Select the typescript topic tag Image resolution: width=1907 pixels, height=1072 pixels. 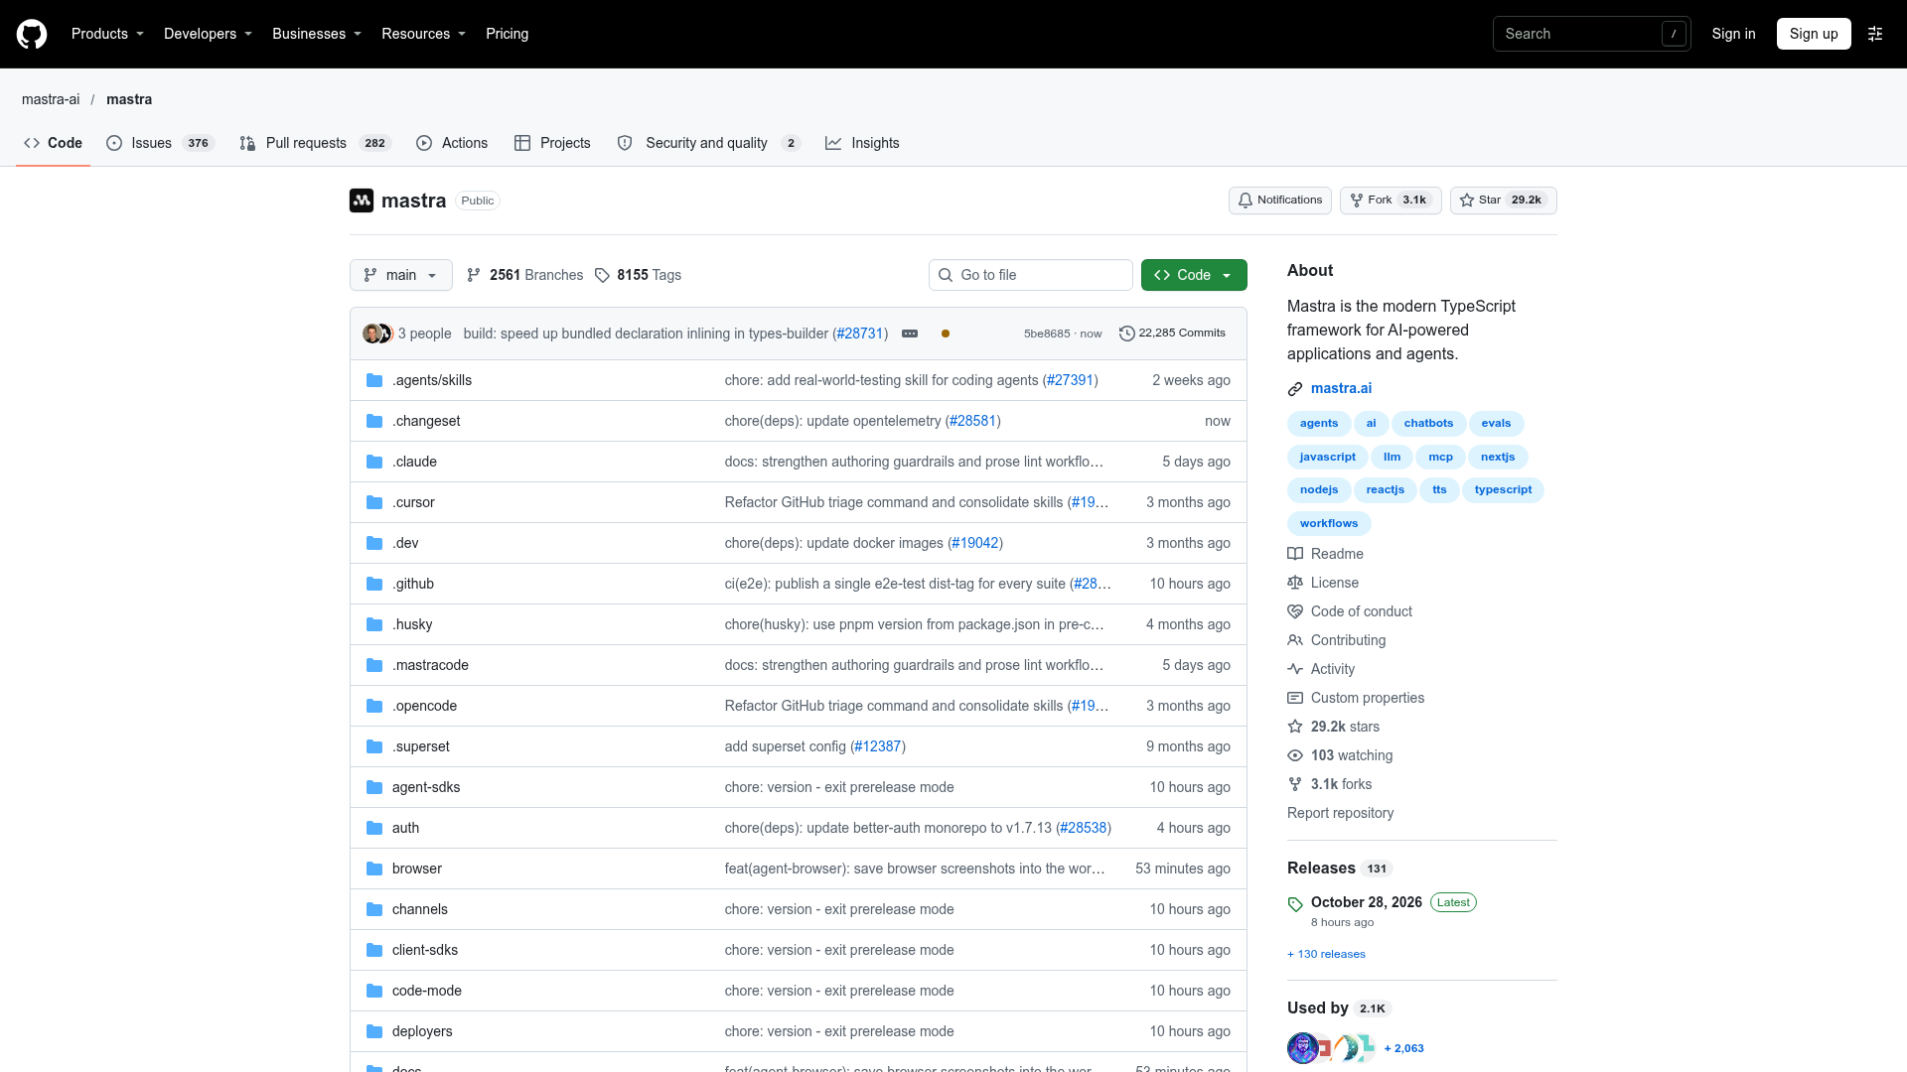[1503, 489]
